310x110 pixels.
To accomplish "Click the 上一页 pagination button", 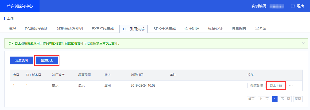I will pos(264,99).
